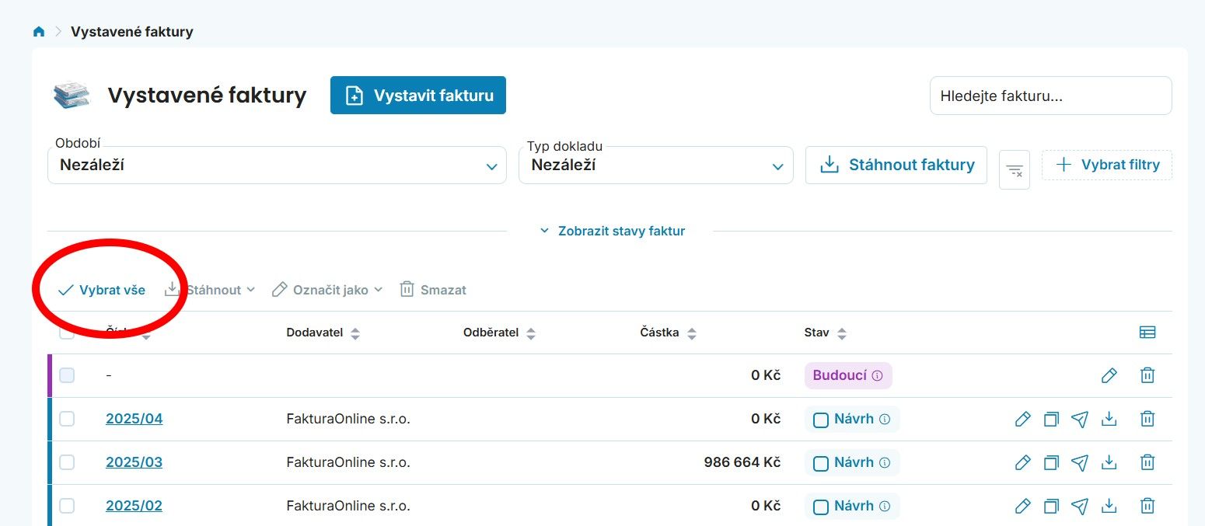The height and width of the screenshot is (526, 1205).
Task: Click Vybrat filtry button
Action: (x=1107, y=165)
